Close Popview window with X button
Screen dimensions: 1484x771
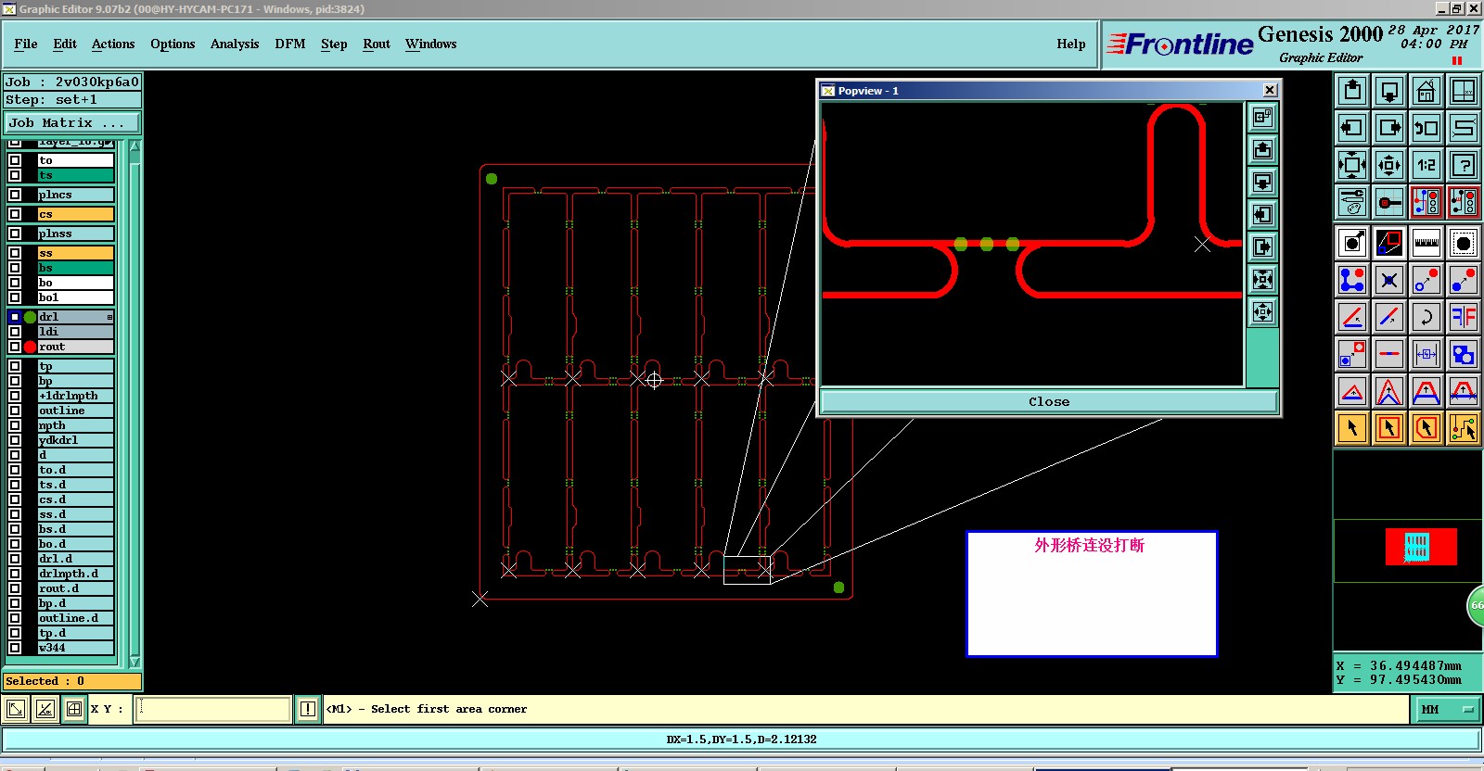[1270, 90]
